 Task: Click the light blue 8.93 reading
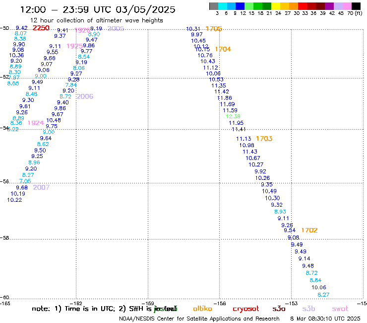280,212
